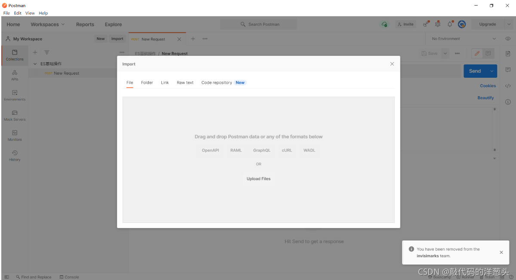Open the History sidebar section
This screenshot has height=280, width=516.
coord(15,155)
